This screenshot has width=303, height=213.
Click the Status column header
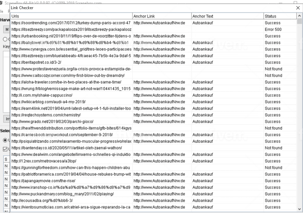(279, 16)
